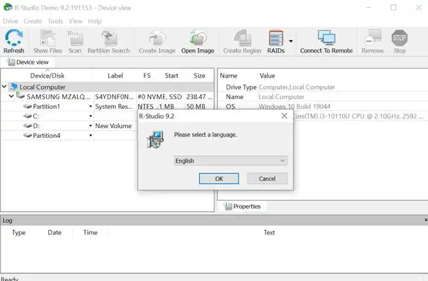Screen dimensions: 428x281
Task: Click the Partition Search icon
Action: [108, 40]
